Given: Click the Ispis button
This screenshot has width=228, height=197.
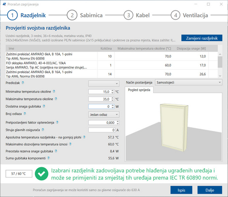Looking at the screenshot, I should 181,190.
